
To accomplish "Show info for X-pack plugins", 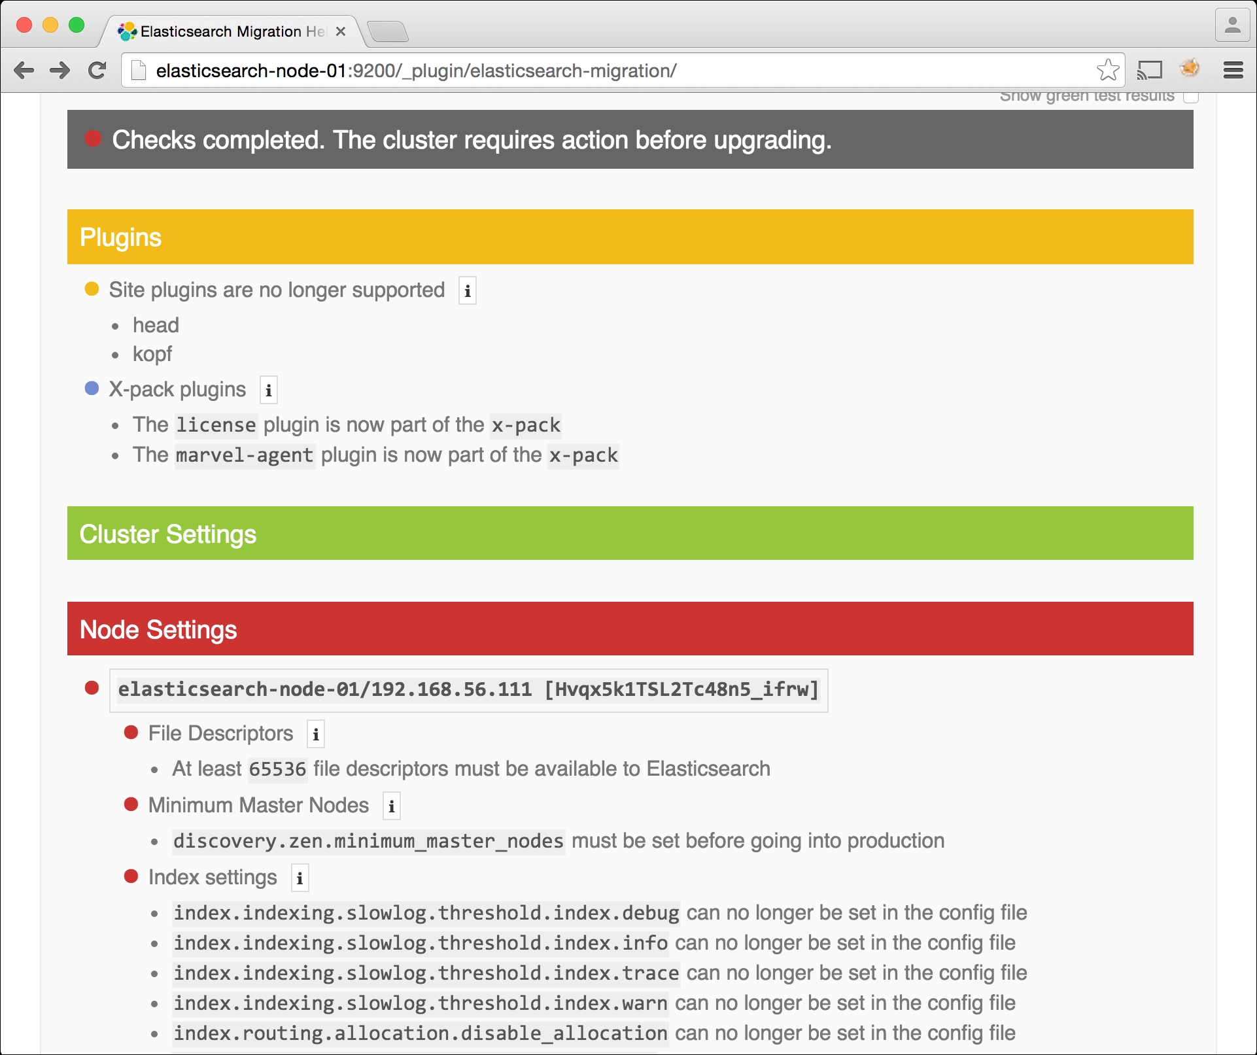I will point(268,390).
